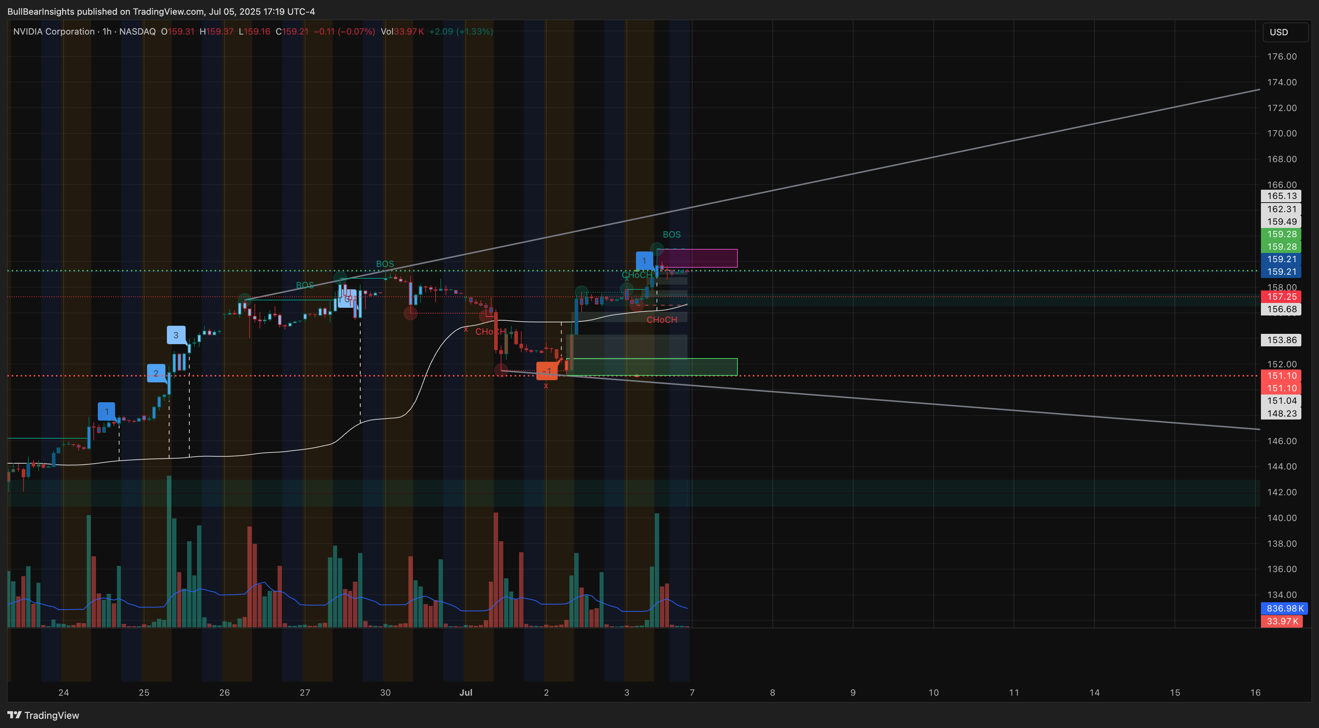Click the high value H159.37
Image resolution: width=1319 pixels, height=728 pixels.
[x=216, y=31]
